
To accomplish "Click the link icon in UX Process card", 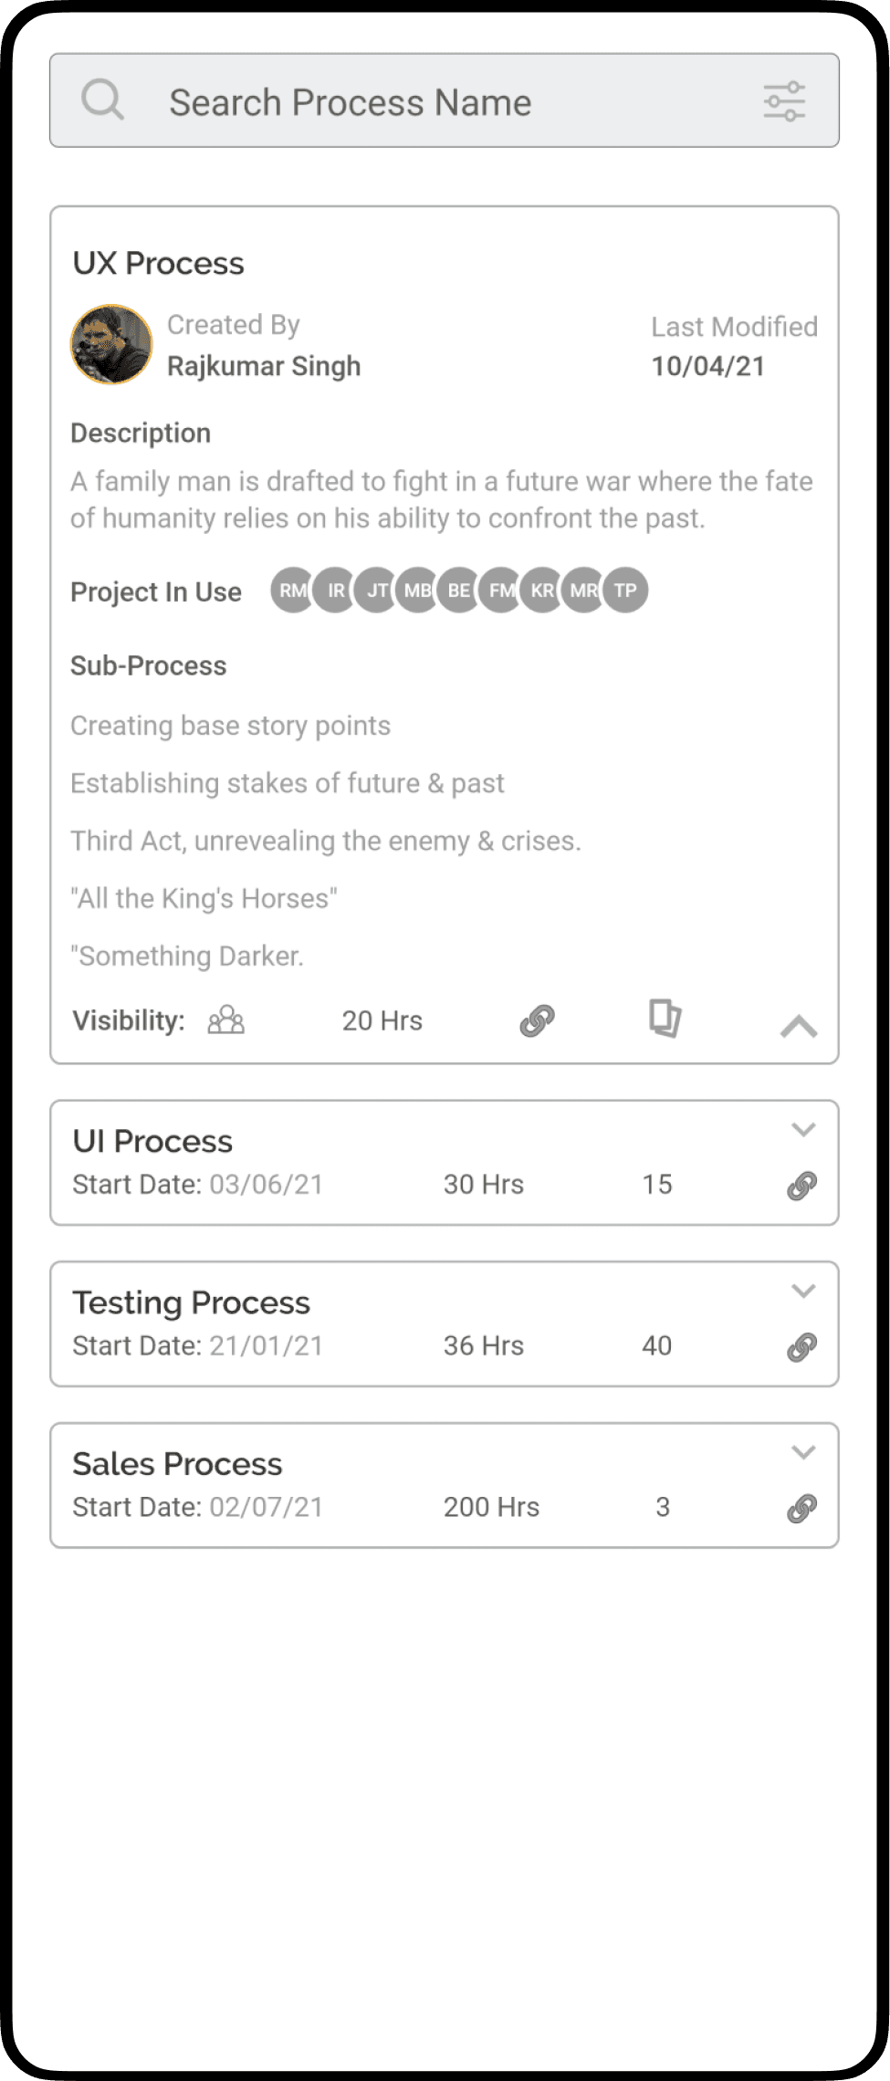I will (537, 1020).
